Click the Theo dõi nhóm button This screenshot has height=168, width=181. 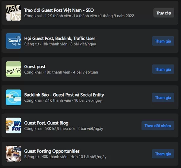[158, 126]
